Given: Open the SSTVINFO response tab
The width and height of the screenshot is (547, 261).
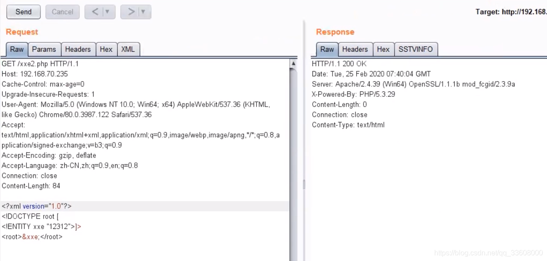Looking at the screenshot, I should click(x=415, y=50).
